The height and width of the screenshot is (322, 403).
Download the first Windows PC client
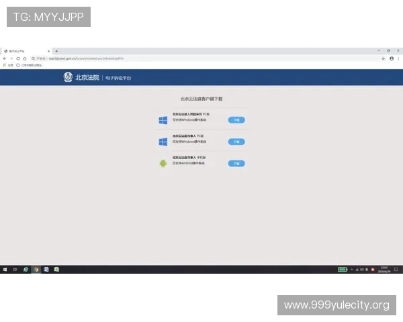236,120
